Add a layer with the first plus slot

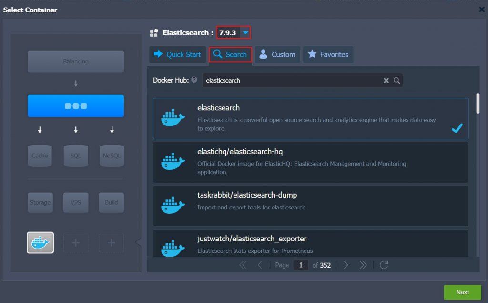(x=76, y=242)
